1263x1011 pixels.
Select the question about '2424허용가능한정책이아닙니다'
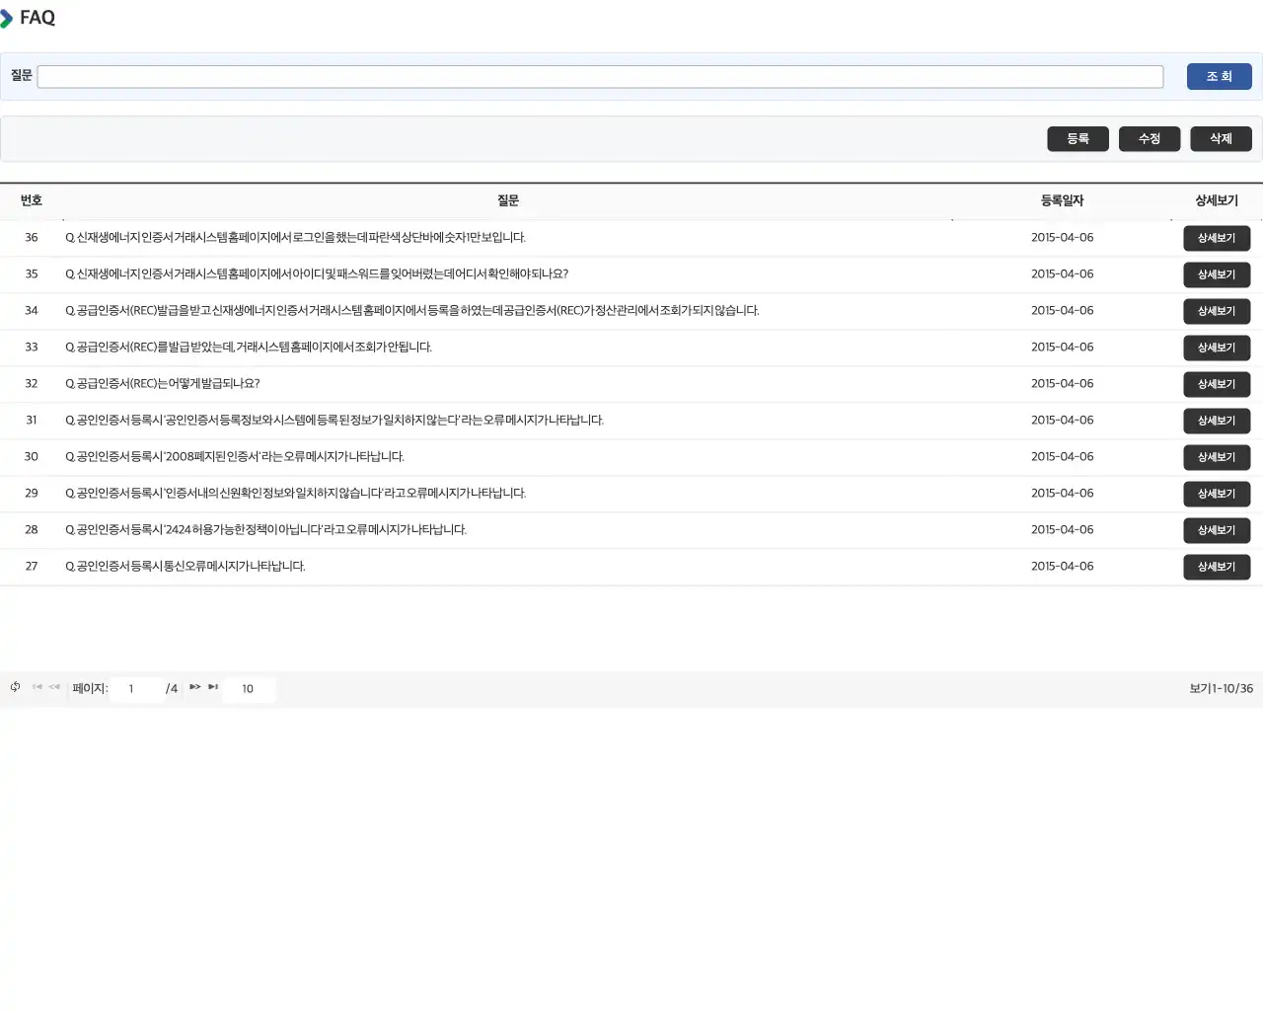(266, 530)
